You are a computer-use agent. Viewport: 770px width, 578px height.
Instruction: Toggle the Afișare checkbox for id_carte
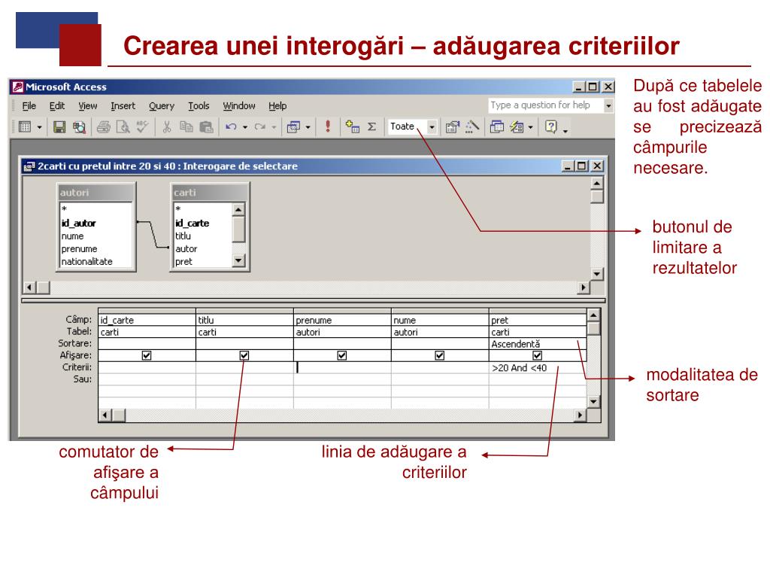pyautogui.click(x=147, y=355)
